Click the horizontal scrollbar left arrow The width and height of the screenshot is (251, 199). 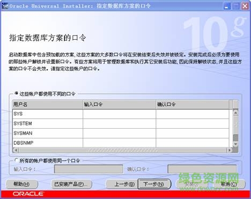click(16, 150)
